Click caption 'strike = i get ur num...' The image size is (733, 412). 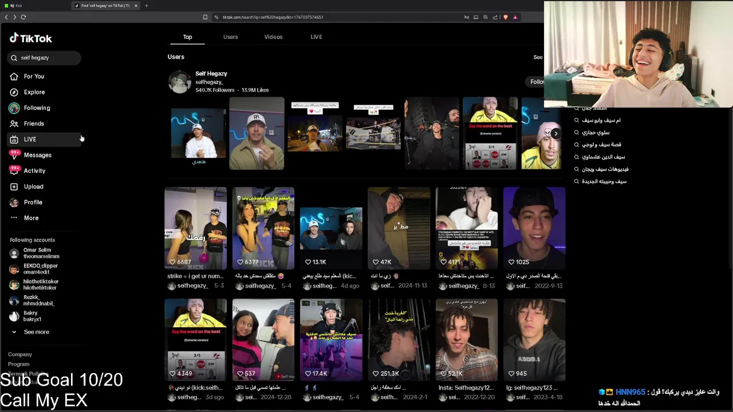pyautogui.click(x=195, y=276)
